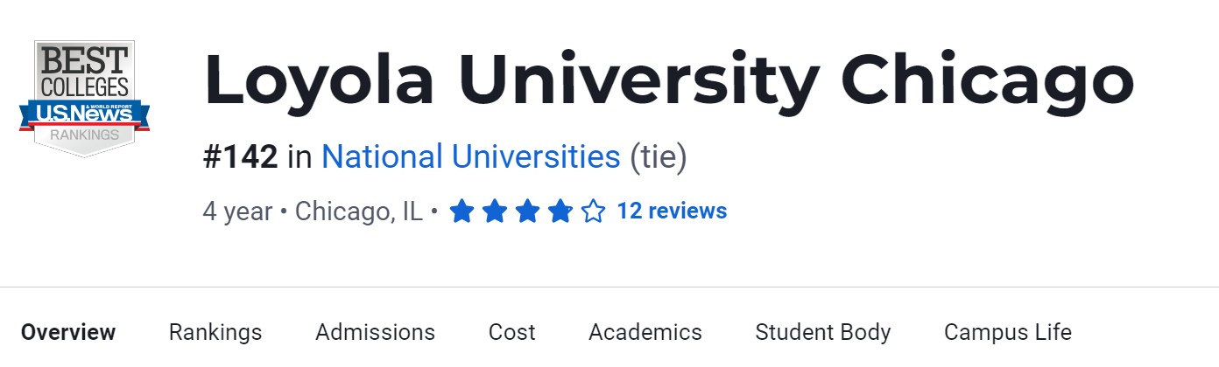Click the #142 ranking number

coord(241,157)
